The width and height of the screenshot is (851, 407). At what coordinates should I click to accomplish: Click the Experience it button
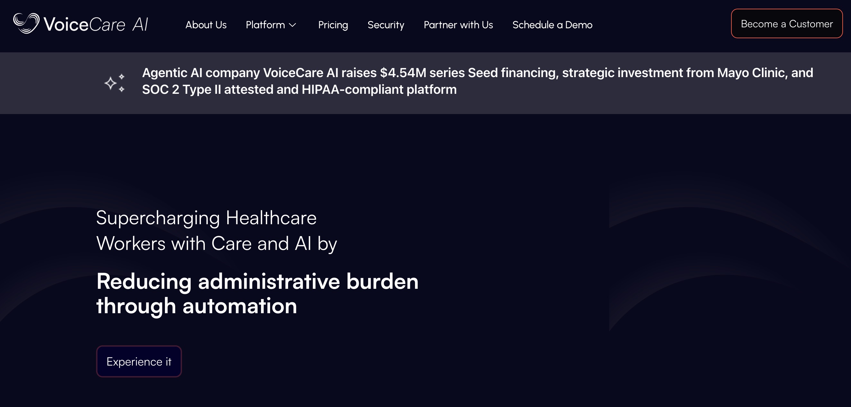click(x=139, y=361)
